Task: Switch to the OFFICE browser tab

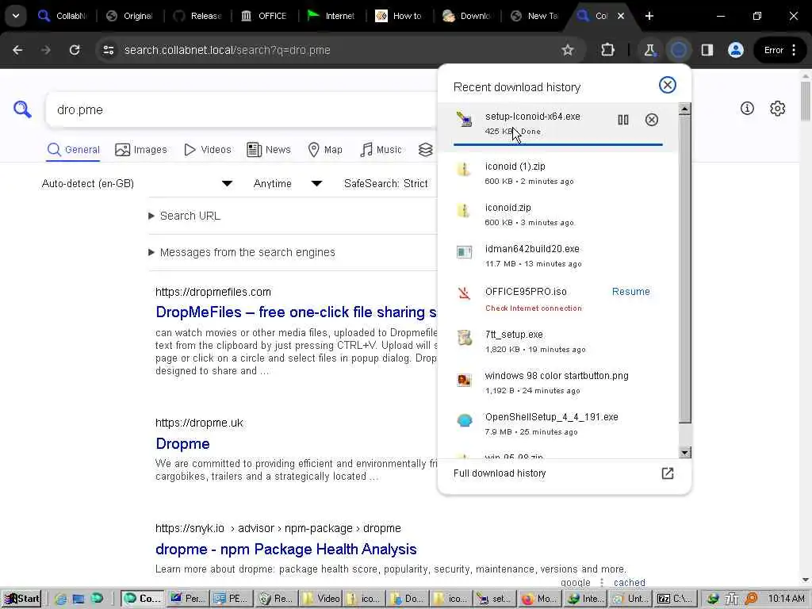Action: [x=265, y=16]
